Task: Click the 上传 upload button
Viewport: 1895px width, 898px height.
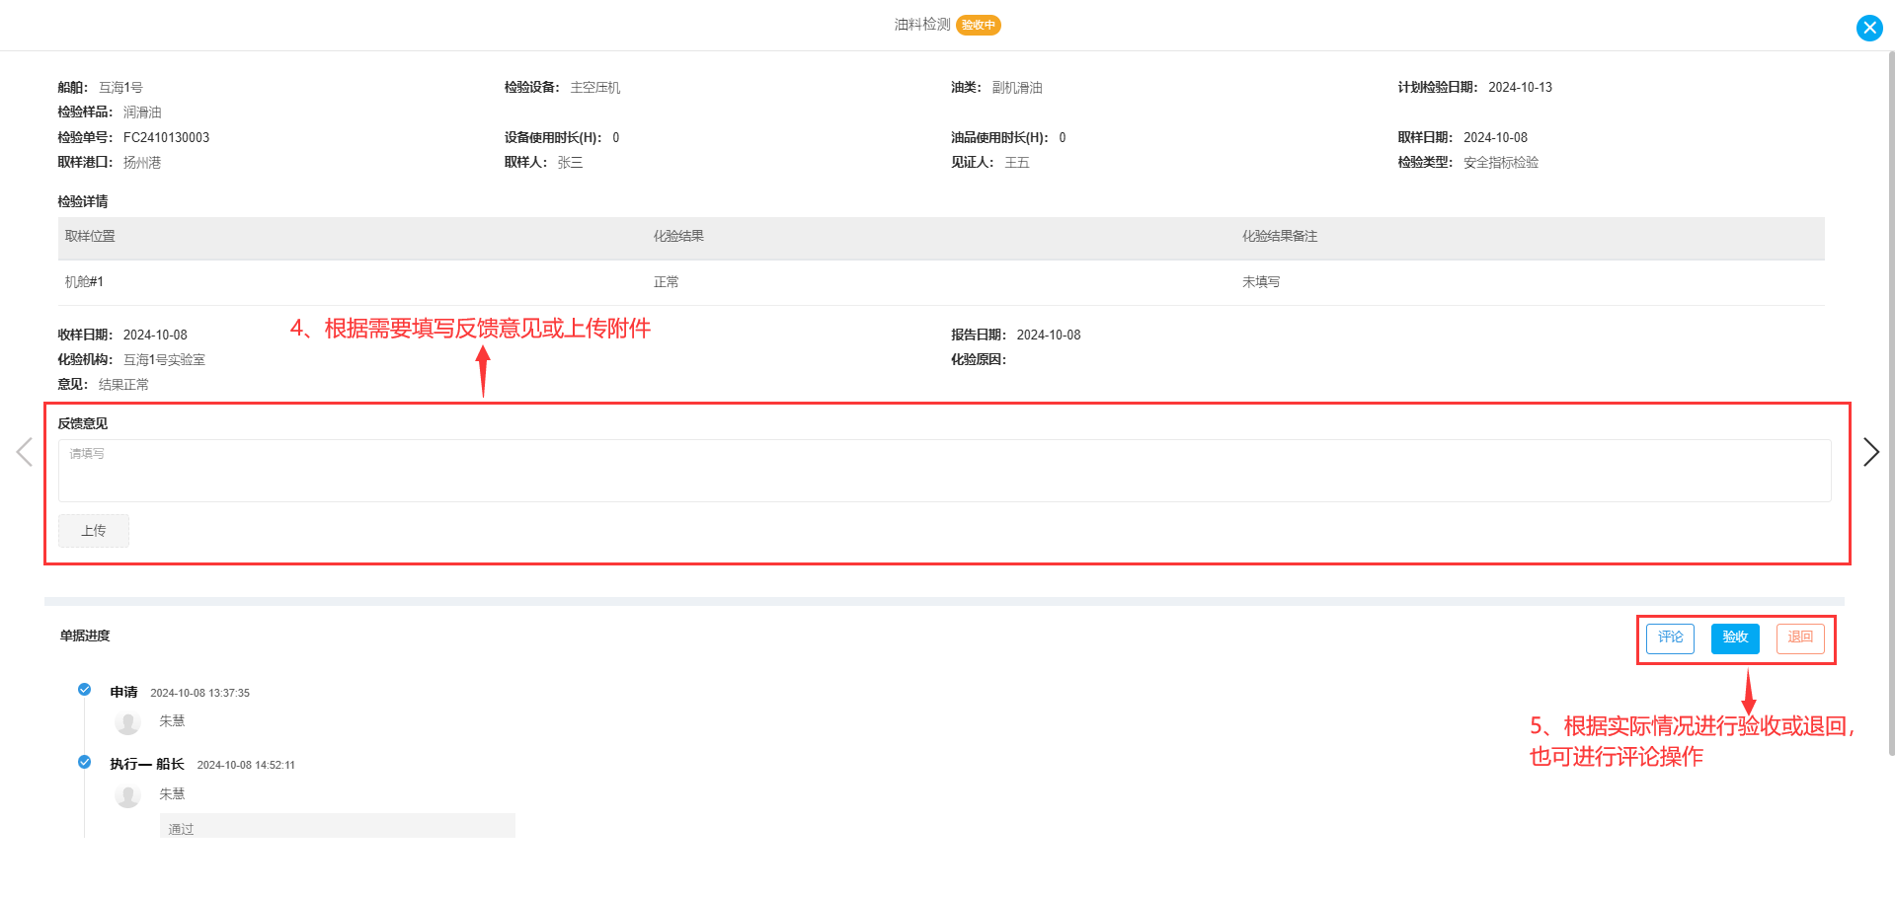Action: coord(94,531)
